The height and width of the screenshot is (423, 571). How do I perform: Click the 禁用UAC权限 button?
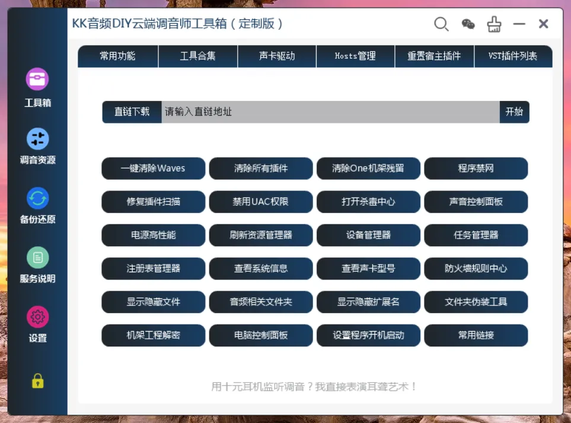click(x=261, y=202)
